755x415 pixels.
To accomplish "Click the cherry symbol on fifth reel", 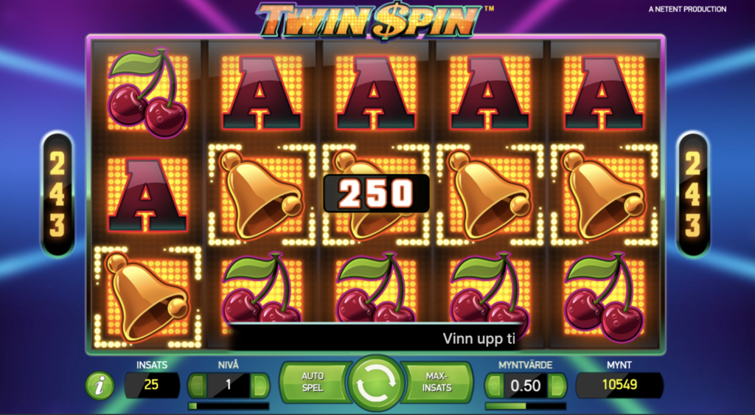I will click(x=604, y=296).
